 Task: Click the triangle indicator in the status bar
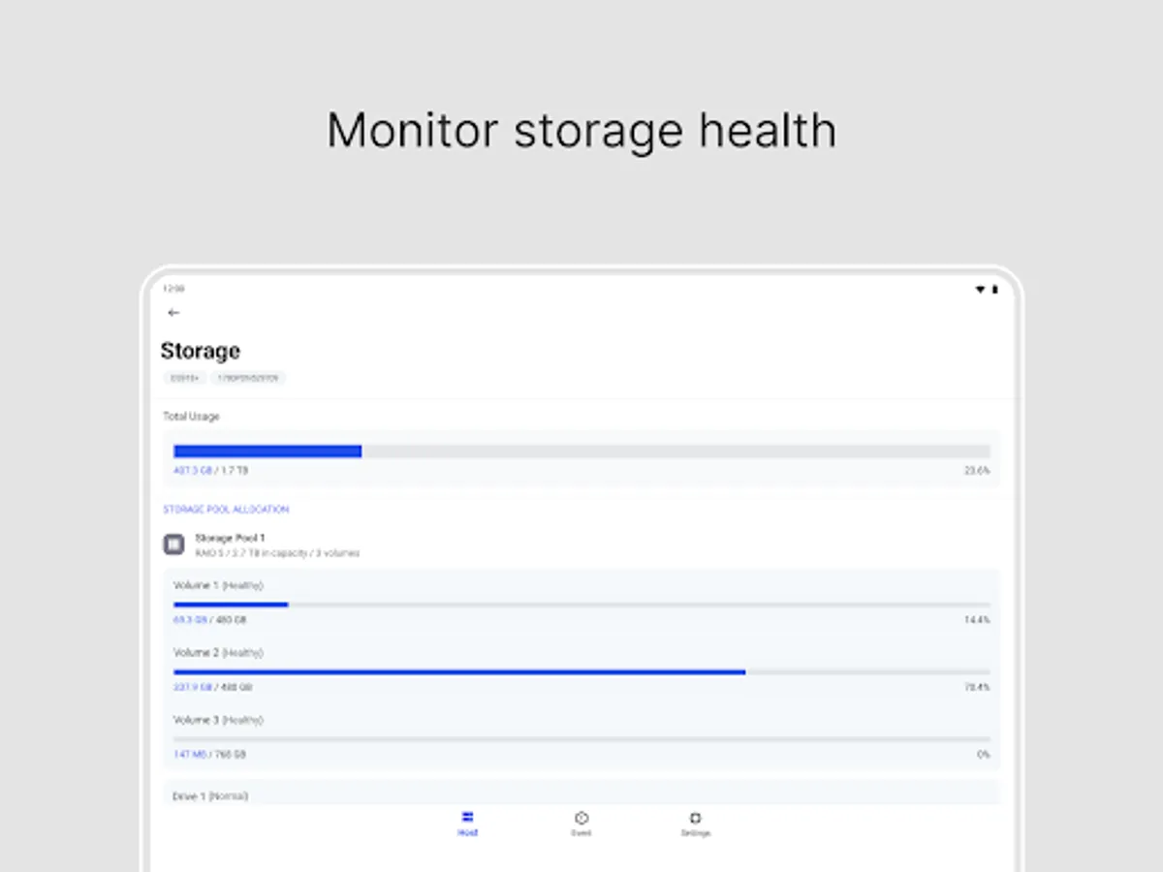point(980,290)
